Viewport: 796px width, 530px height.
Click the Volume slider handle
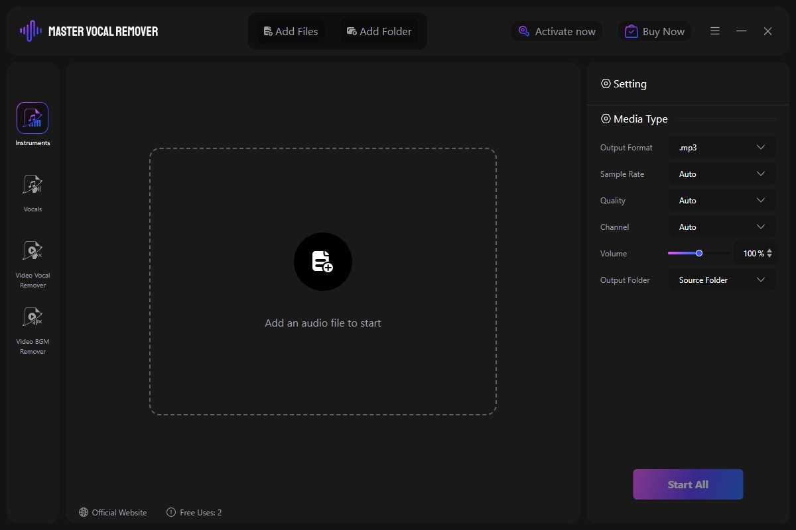point(699,253)
